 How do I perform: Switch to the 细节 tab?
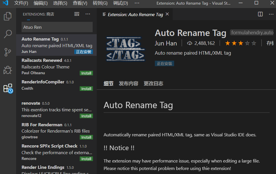click(x=109, y=83)
